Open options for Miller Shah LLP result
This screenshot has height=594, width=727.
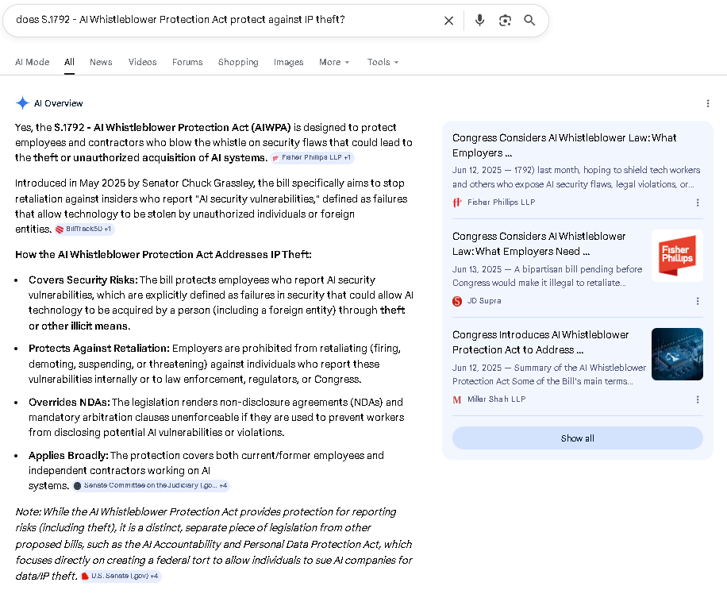click(698, 399)
